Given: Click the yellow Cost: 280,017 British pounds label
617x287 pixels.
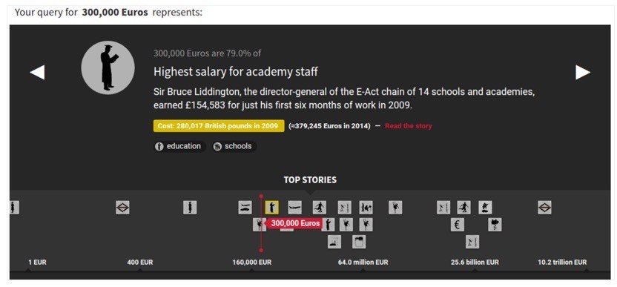Looking at the screenshot, I should coord(219,126).
